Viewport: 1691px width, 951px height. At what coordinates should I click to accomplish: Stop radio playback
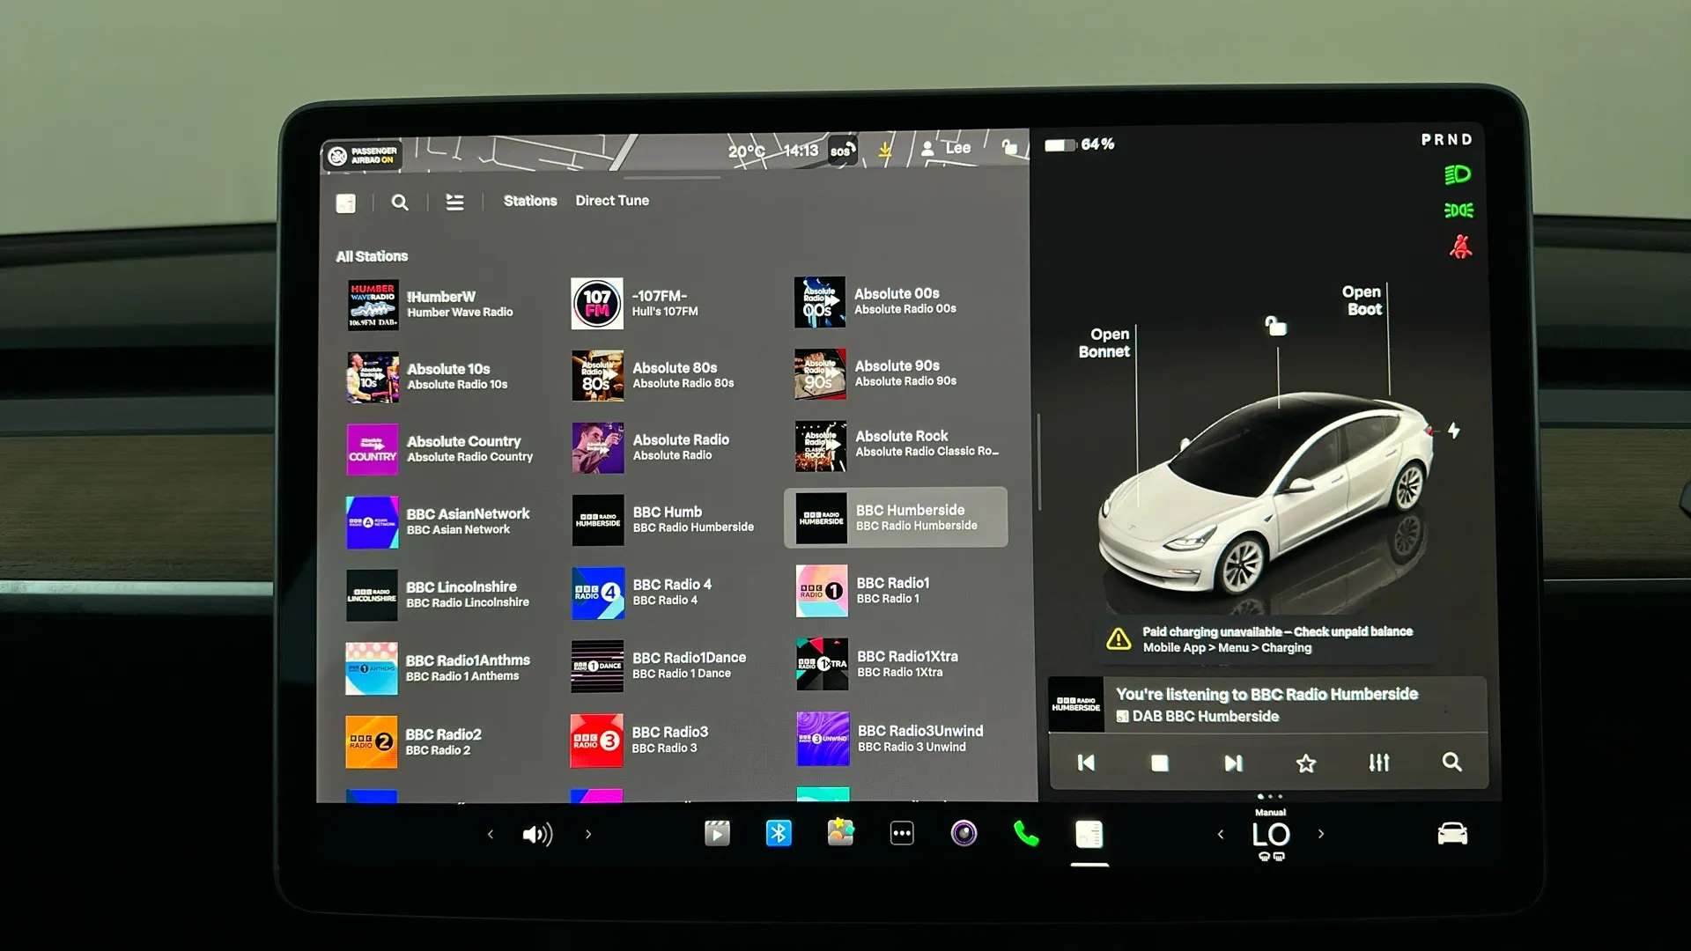tap(1160, 763)
